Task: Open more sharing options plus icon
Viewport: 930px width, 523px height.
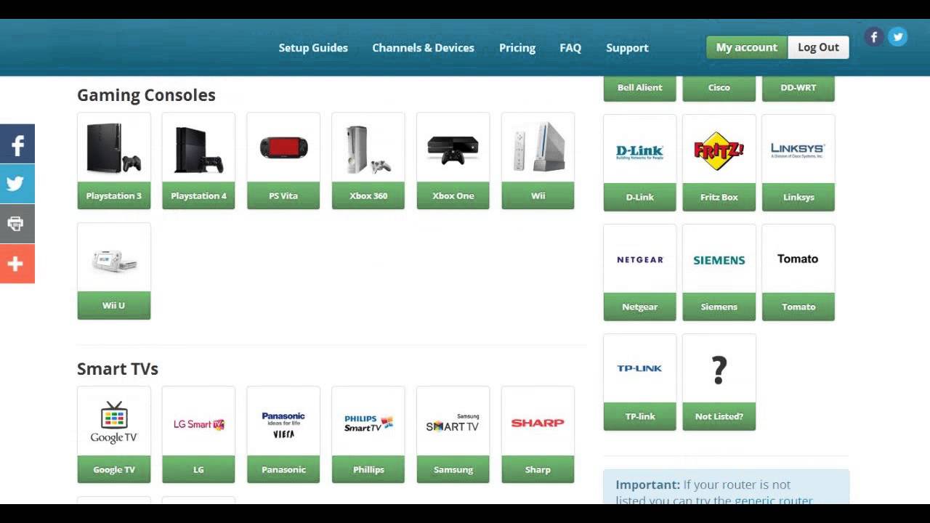Action: coord(17,264)
